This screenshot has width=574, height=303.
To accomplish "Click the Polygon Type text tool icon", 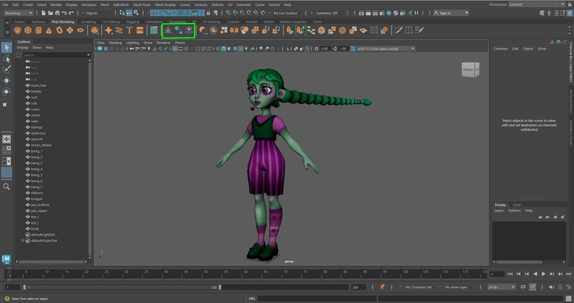I will [x=129, y=30].
